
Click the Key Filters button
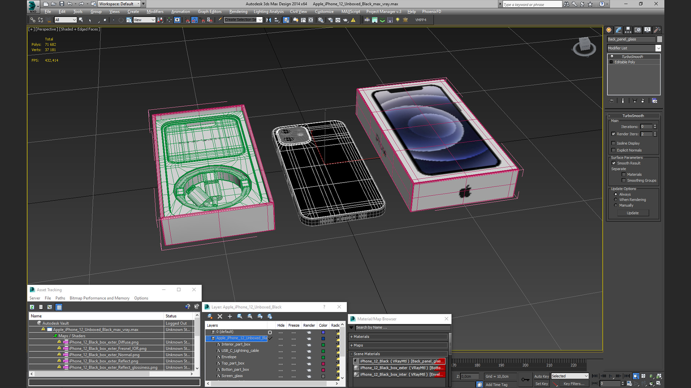point(574,384)
